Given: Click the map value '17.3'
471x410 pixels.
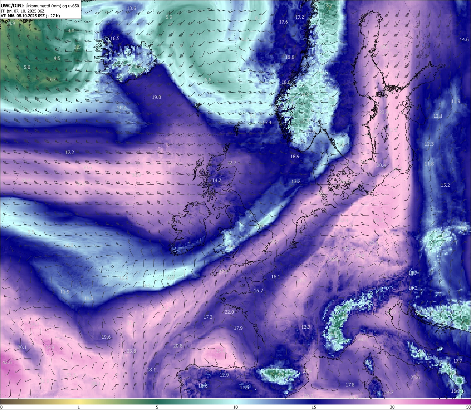Looking at the screenshot, I should 208,317.
